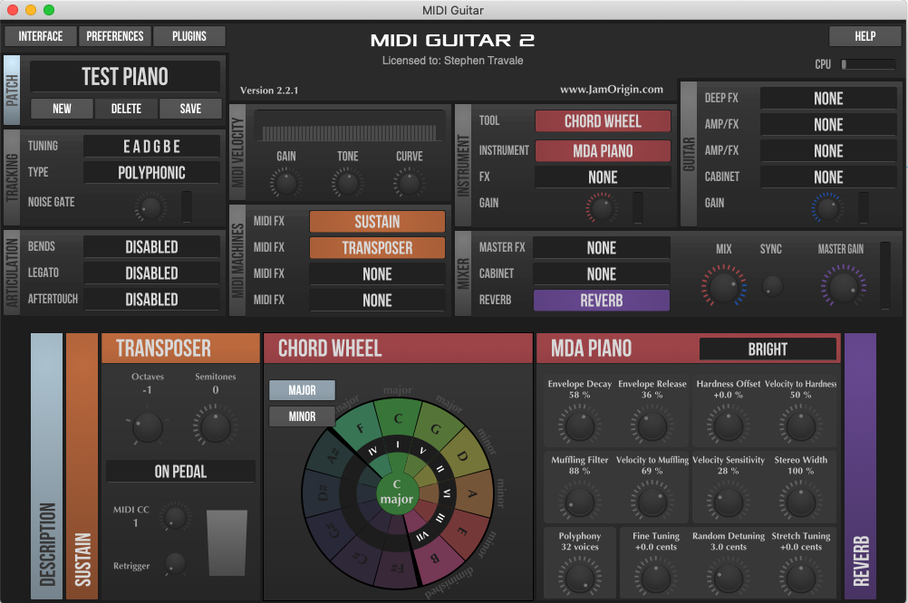This screenshot has width=908, height=603.
Task: Open the Interface settings tab
Action: (41, 36)
